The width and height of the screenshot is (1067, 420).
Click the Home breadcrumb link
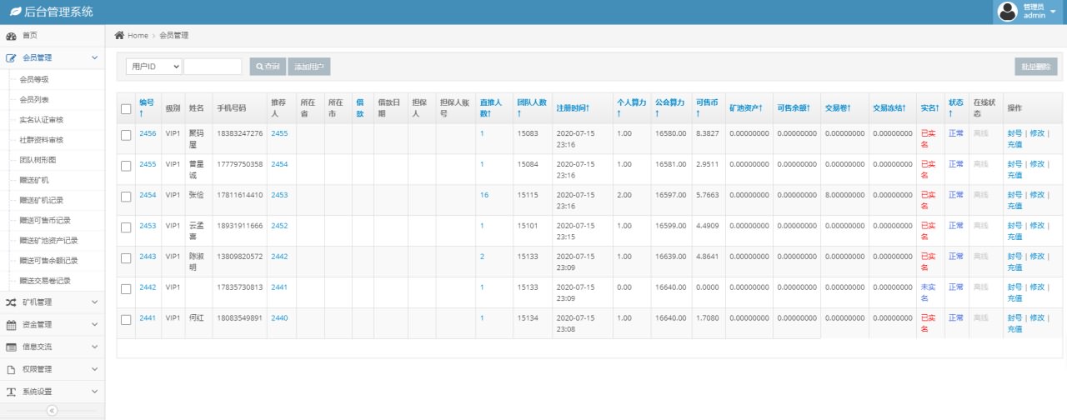(138, 35)
